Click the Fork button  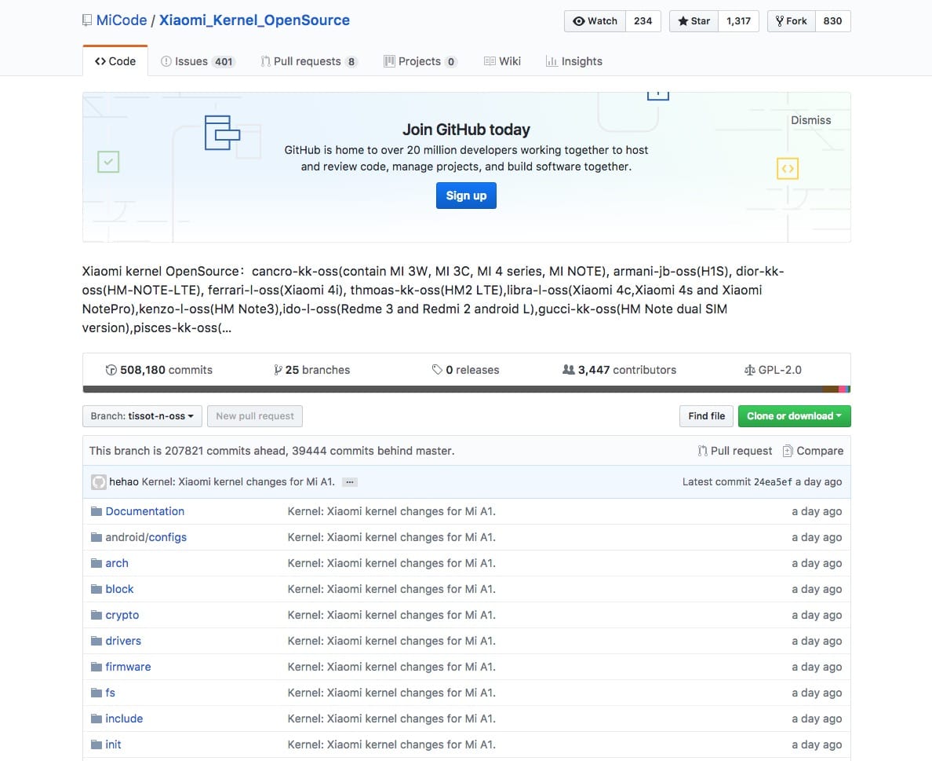pyautogui.click(x=792, y=21)
